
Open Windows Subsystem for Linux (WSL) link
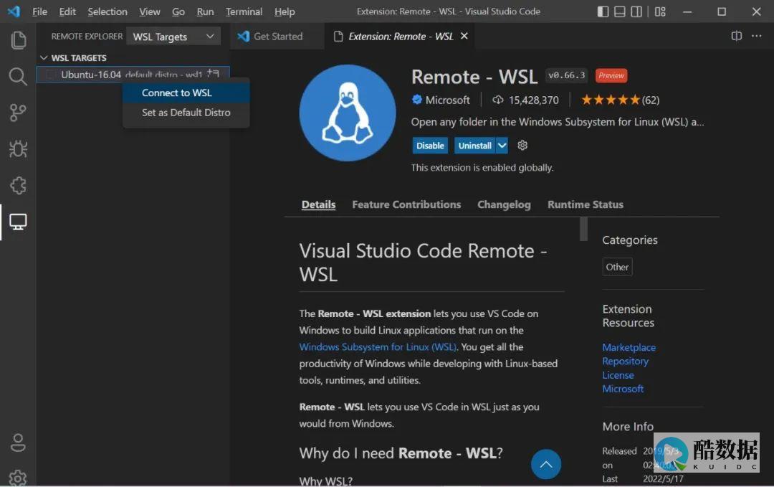378,346
